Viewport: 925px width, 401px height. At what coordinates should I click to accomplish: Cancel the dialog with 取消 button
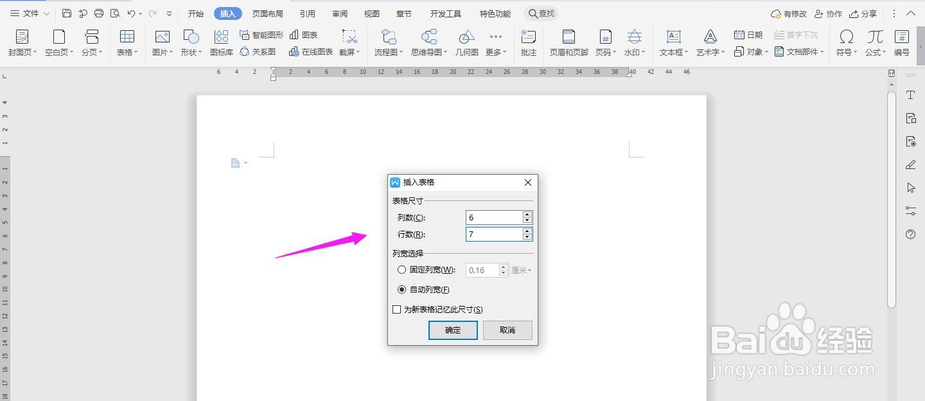(x=507, y=330)
